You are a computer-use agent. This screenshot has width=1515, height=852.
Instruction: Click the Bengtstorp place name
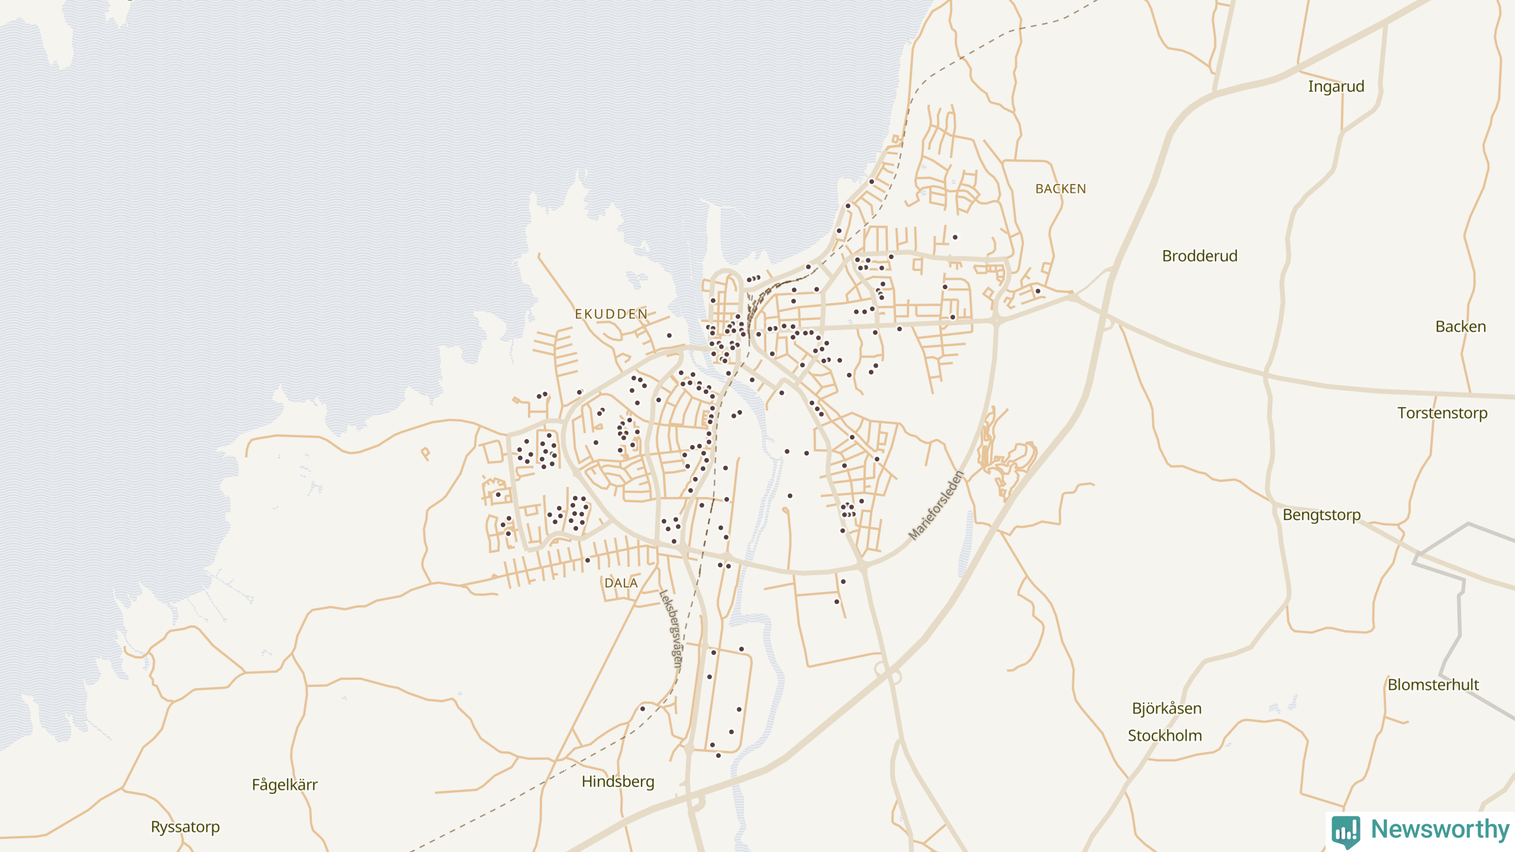coord(1321,515)
